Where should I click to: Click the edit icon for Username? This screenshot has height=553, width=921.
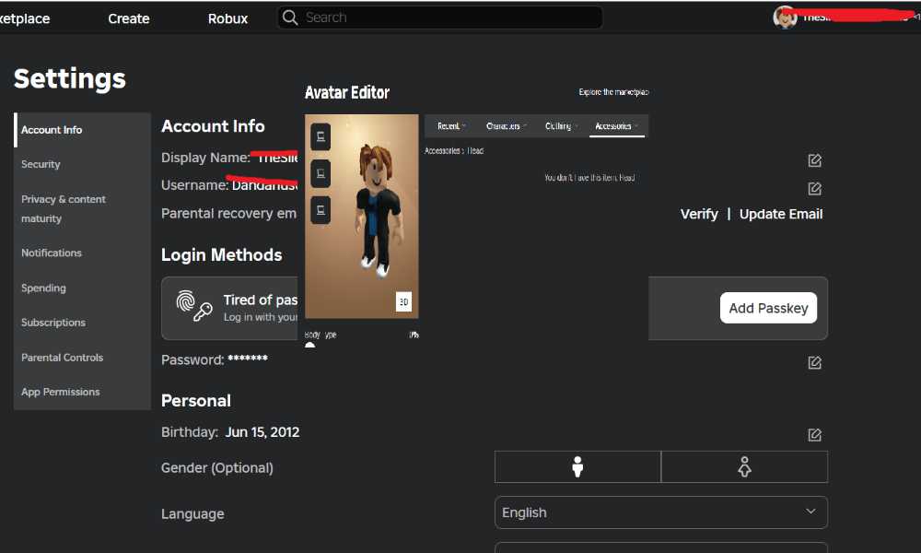pos(814,189)
